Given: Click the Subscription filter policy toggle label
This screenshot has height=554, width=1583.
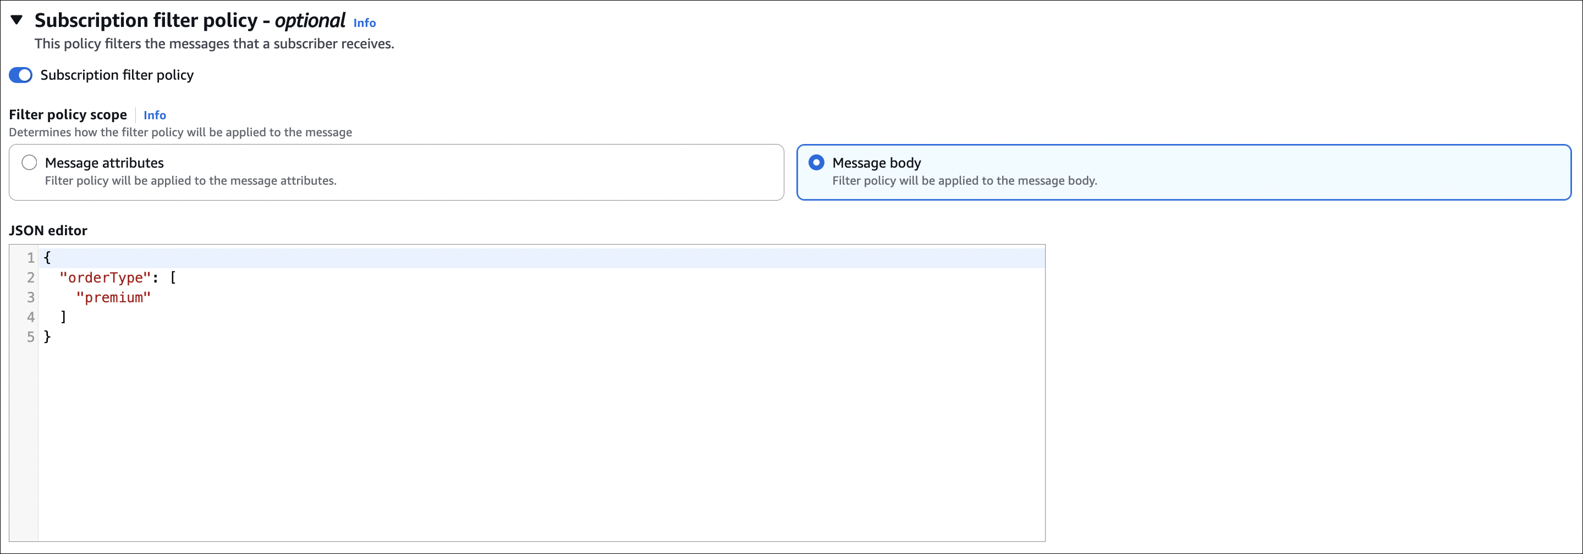Looking at the screenshot, I should coord(117,75).
